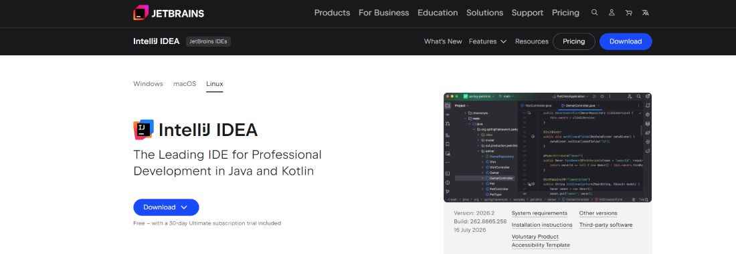Click the IntelliJ IDEA main heading

[208, 130]
